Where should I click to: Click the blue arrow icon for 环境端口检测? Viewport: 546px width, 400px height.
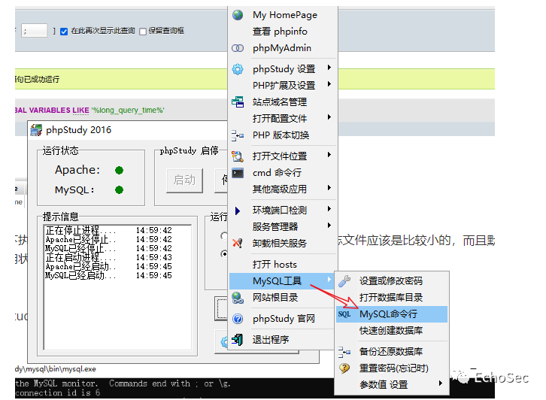[x=238, y=211]
